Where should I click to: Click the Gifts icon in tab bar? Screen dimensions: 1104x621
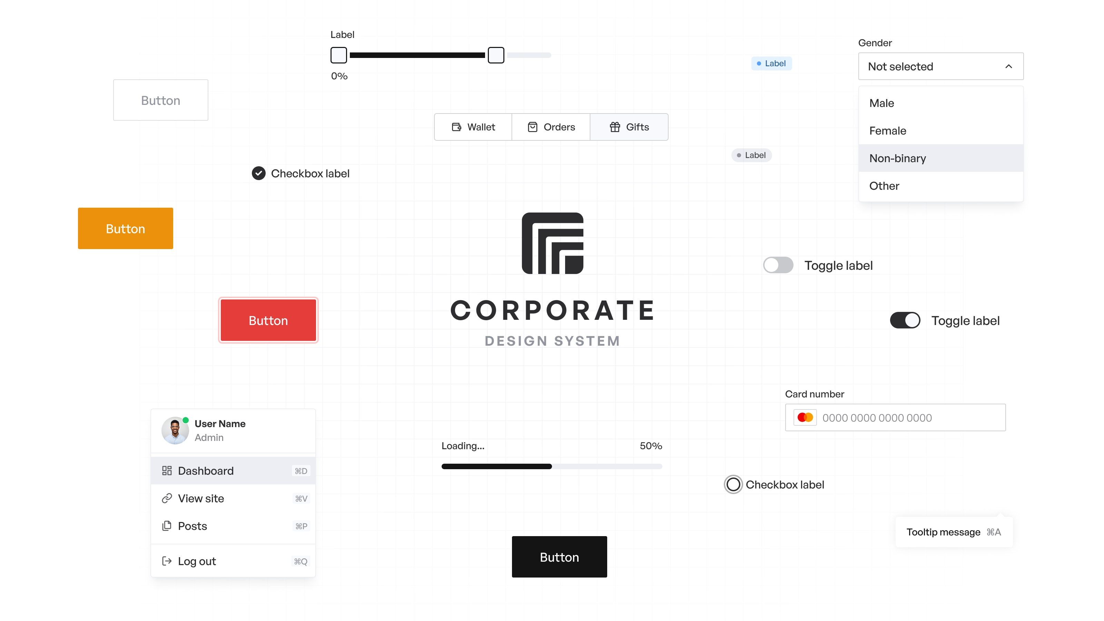[x=615, y=127]
